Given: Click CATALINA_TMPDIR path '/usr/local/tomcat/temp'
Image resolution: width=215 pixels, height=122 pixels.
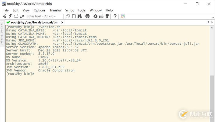Looking at the screenshot, I should (74, 37).
